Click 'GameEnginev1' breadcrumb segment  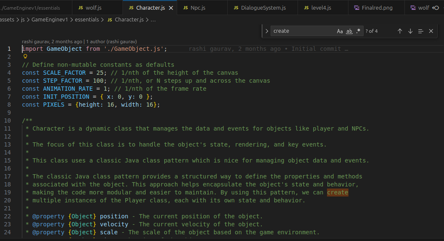(x=50, y=20)
